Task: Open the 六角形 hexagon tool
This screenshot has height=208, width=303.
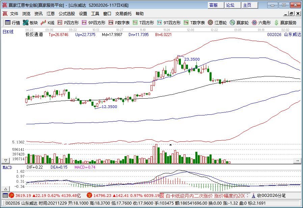Action: coord(261,23)
